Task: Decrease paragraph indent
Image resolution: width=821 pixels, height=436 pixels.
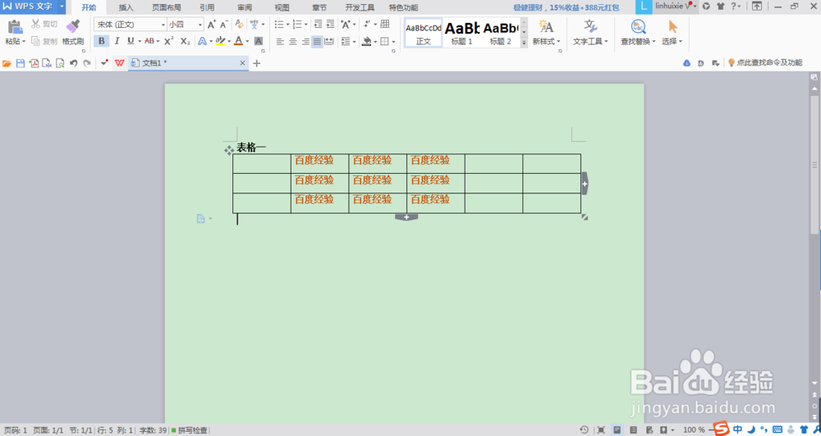Action: click(x=318, y=25)
